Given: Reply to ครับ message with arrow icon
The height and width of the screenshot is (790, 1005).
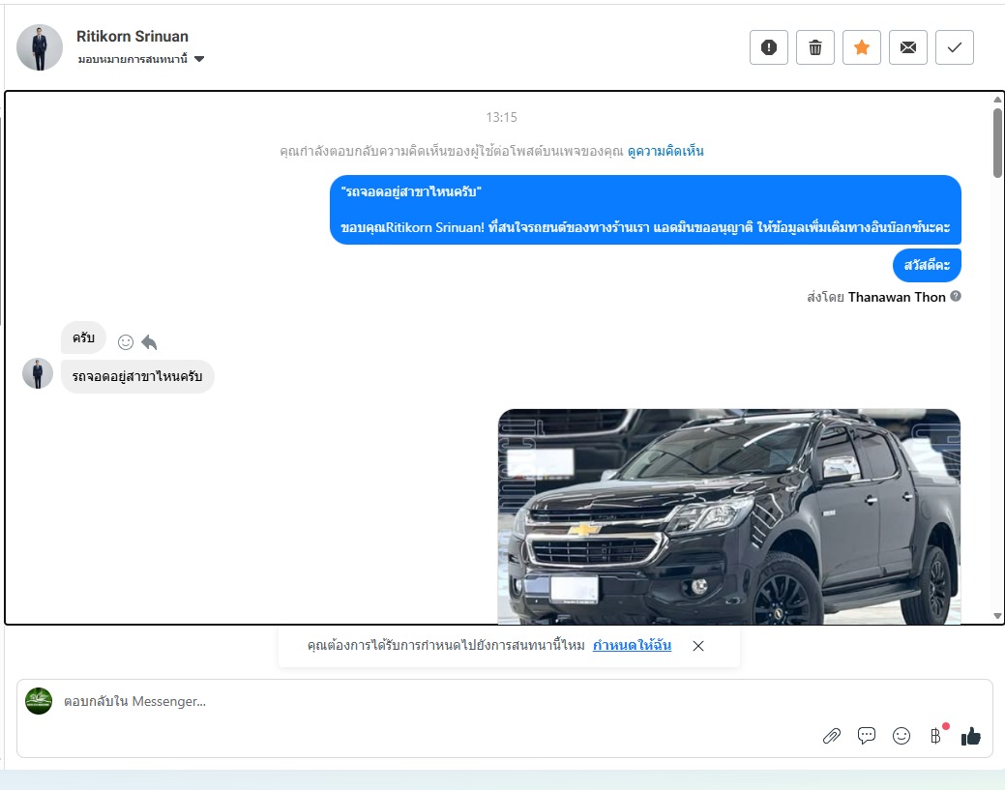Looking at the screenshot, I should coord(149,342).
